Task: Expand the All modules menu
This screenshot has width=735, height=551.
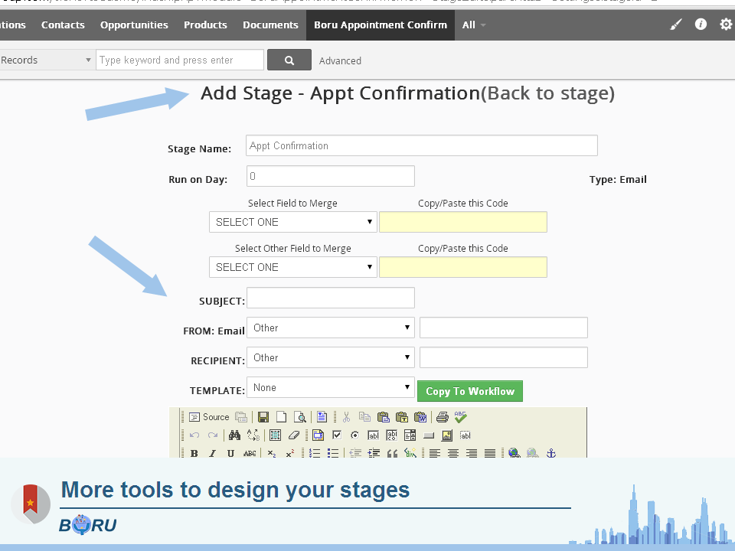Action: [x=473, y=24]
